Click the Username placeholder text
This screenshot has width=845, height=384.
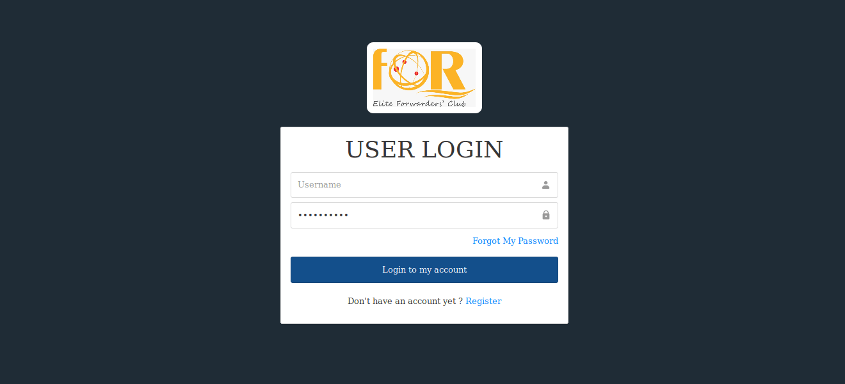(319, 184)
